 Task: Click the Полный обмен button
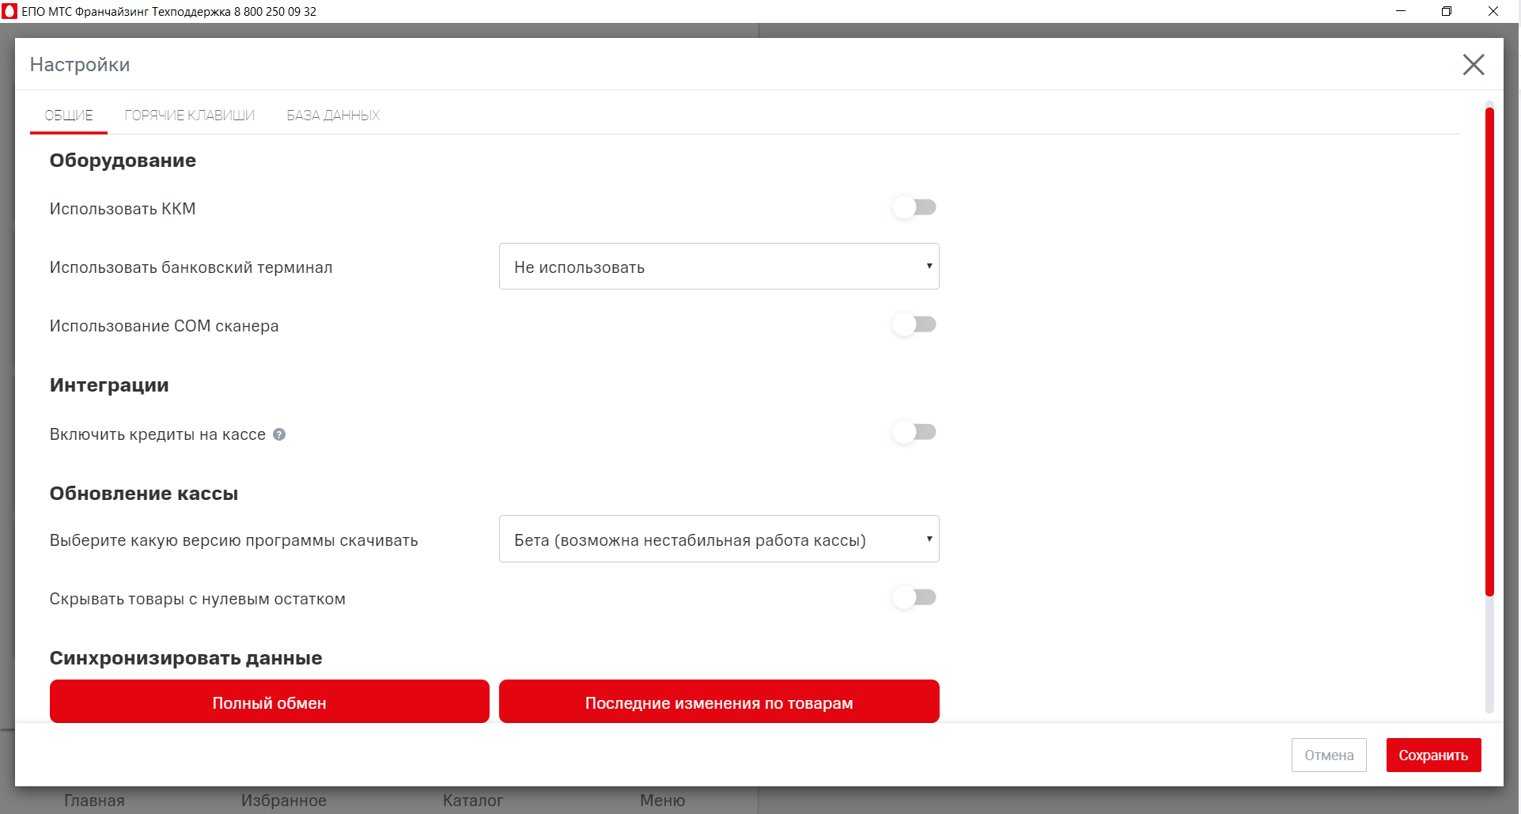[x=270, y=702]
